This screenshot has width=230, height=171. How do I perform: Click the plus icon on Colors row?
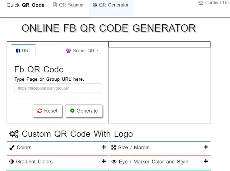[104, 147]
